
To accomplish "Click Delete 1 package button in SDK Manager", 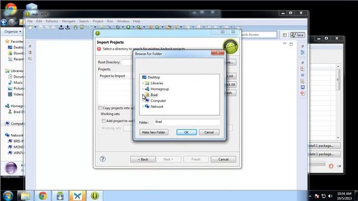I will tap(324, 154).
